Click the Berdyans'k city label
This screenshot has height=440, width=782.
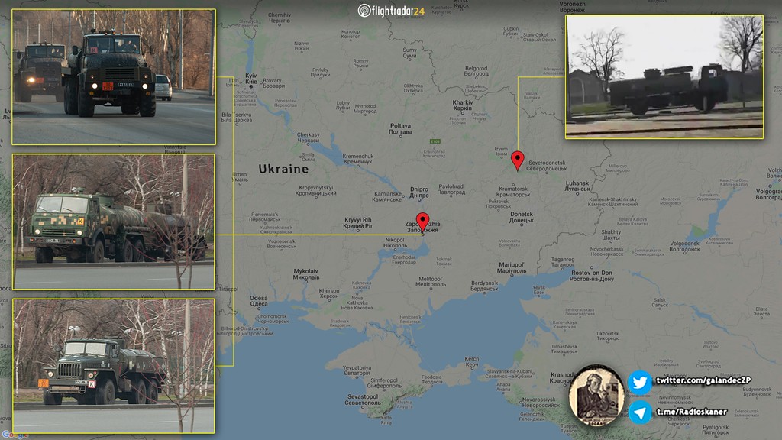[x=484, y=286]
